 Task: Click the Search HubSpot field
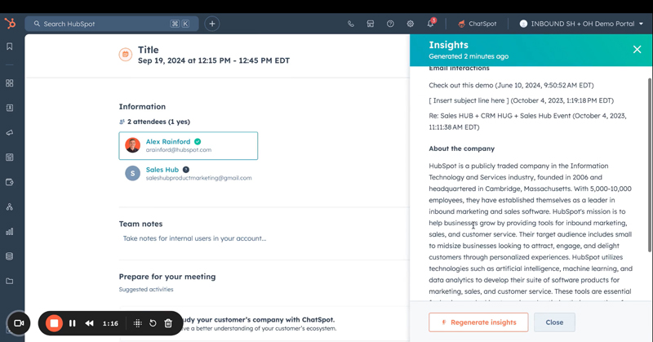tap(112, 24)
